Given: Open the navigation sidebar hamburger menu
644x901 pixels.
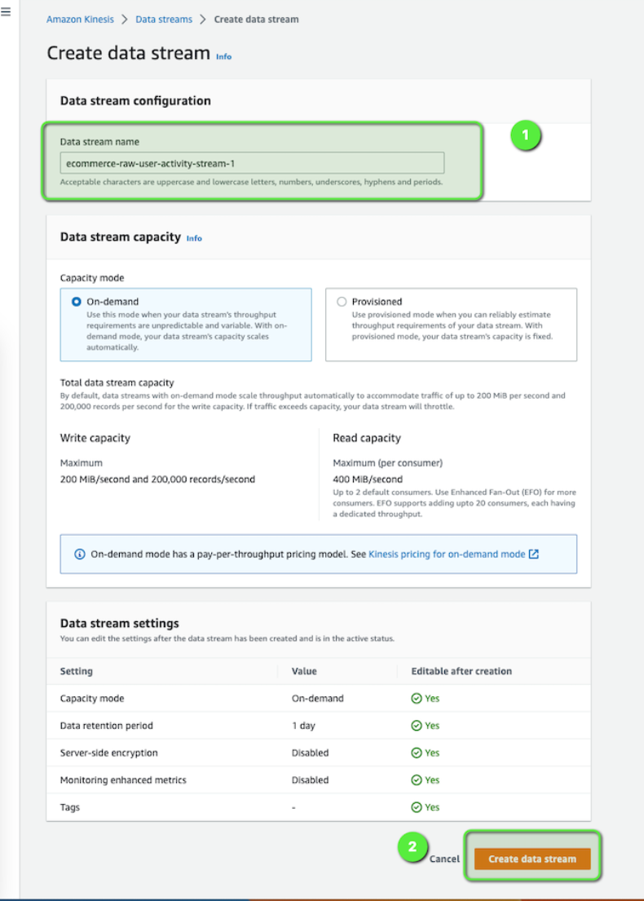Looking at the screenshot, I should [7, 11].
